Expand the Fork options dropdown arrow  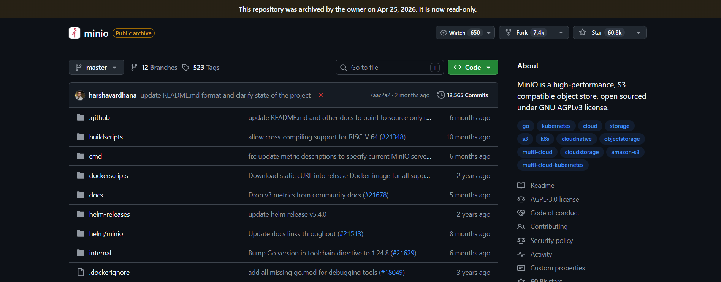click(x=561, y=33)
